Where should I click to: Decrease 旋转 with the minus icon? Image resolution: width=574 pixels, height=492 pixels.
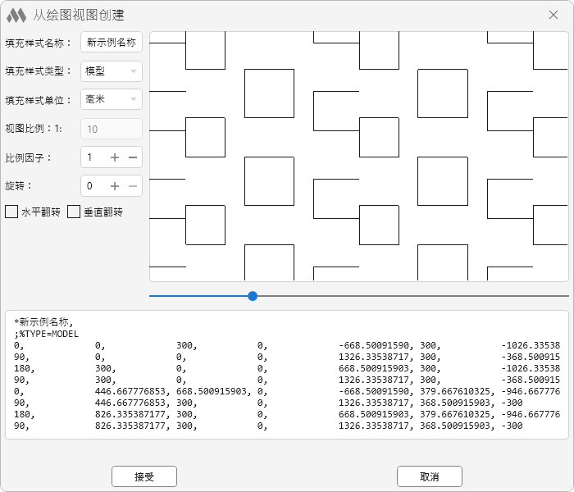(132, 186)
